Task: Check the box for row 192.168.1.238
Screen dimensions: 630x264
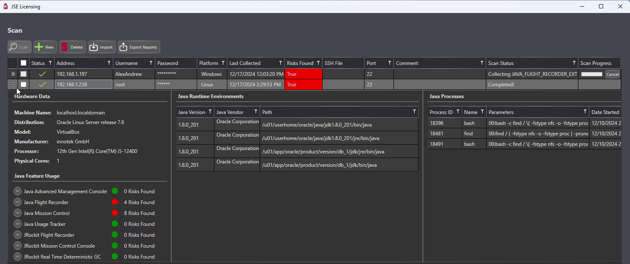Action: click(x=23, y=84)
